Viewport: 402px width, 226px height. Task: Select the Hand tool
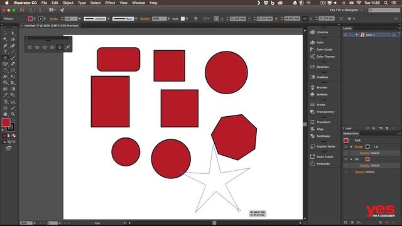pyautogui.click(x=5, y=114)
